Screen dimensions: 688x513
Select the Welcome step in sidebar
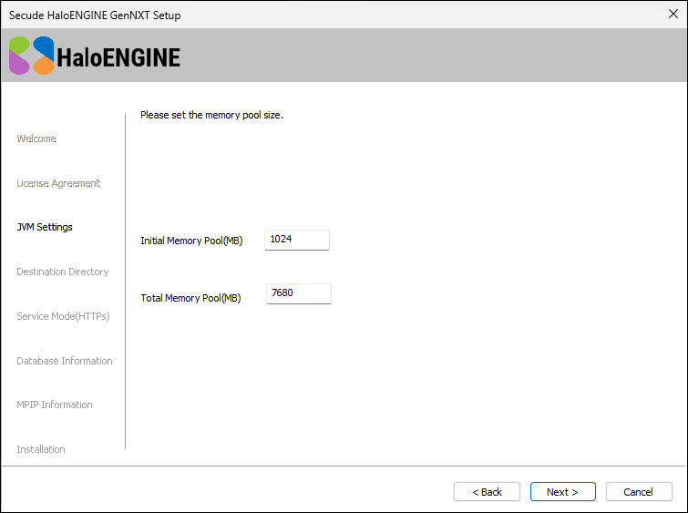coord(36,139)
